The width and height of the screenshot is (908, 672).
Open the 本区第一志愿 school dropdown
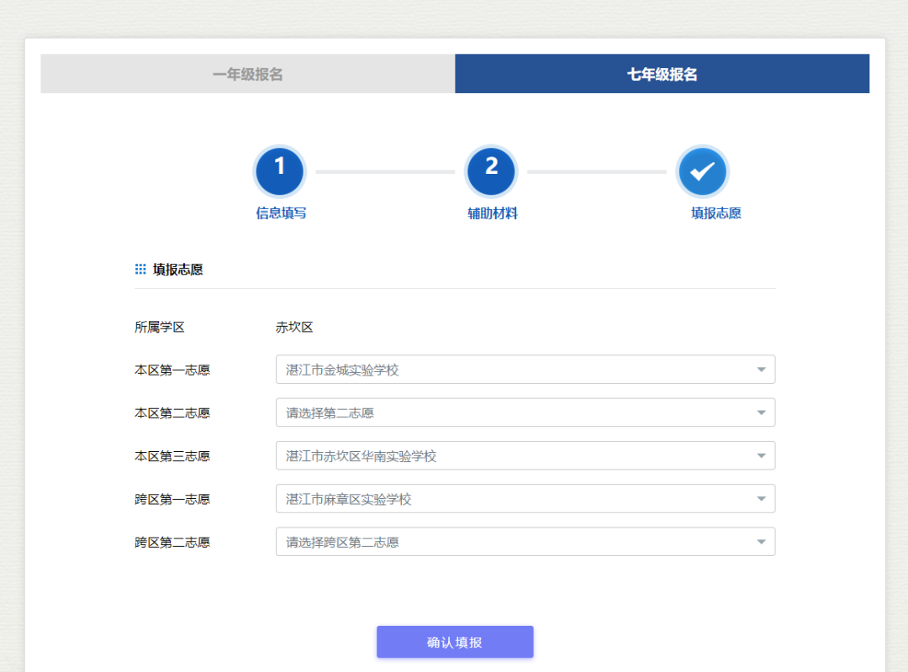(513, 370)
